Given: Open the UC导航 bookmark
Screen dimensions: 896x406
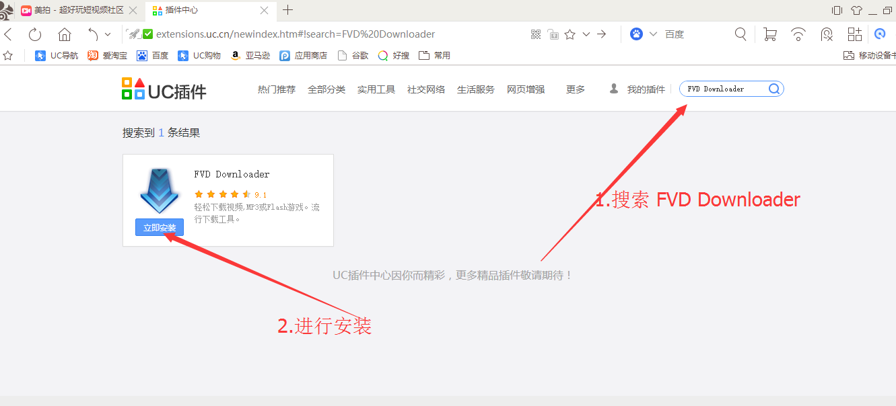Looking at the screenshot, I should tap(57, 56).
